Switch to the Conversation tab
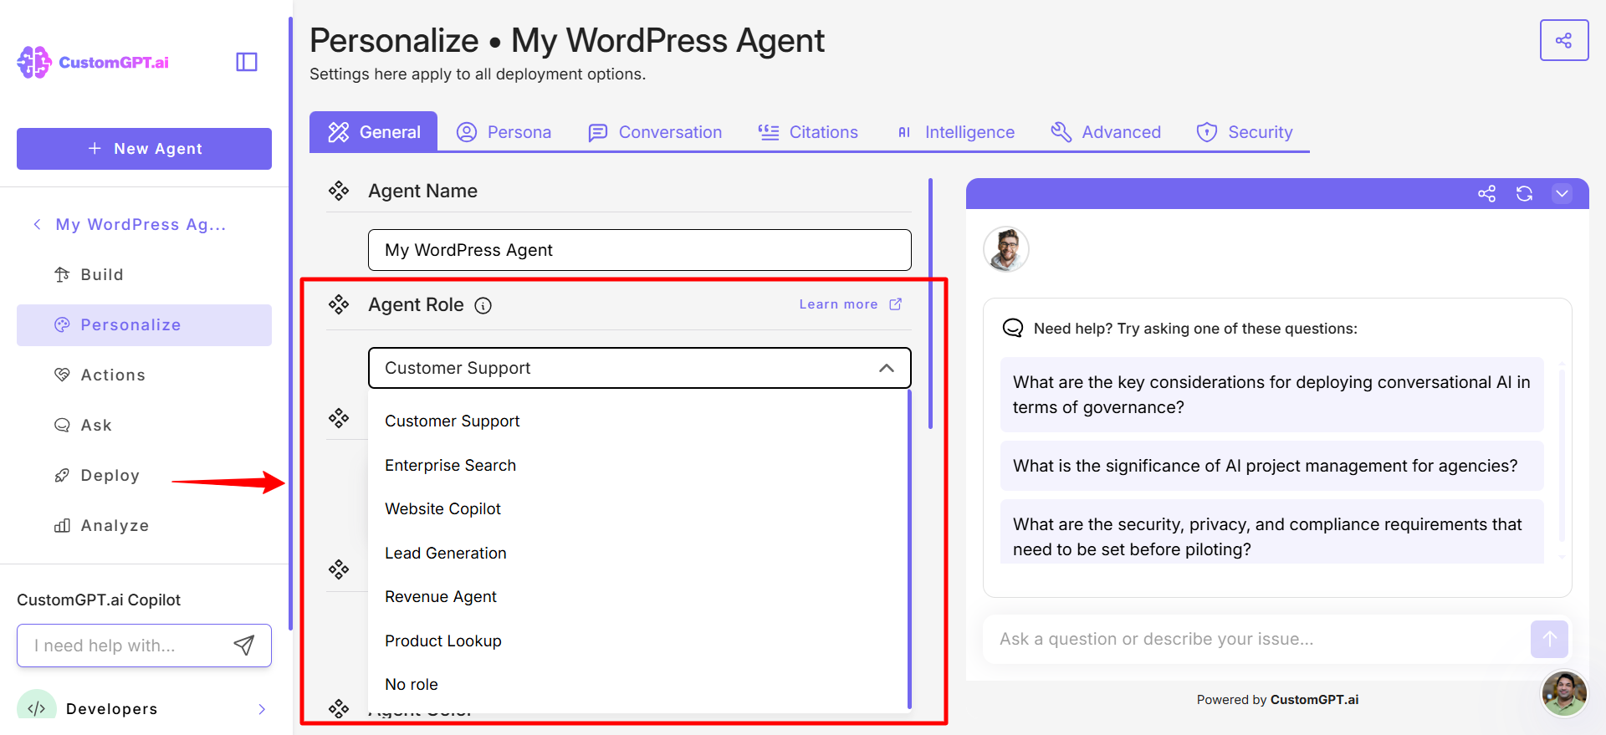 655,132
